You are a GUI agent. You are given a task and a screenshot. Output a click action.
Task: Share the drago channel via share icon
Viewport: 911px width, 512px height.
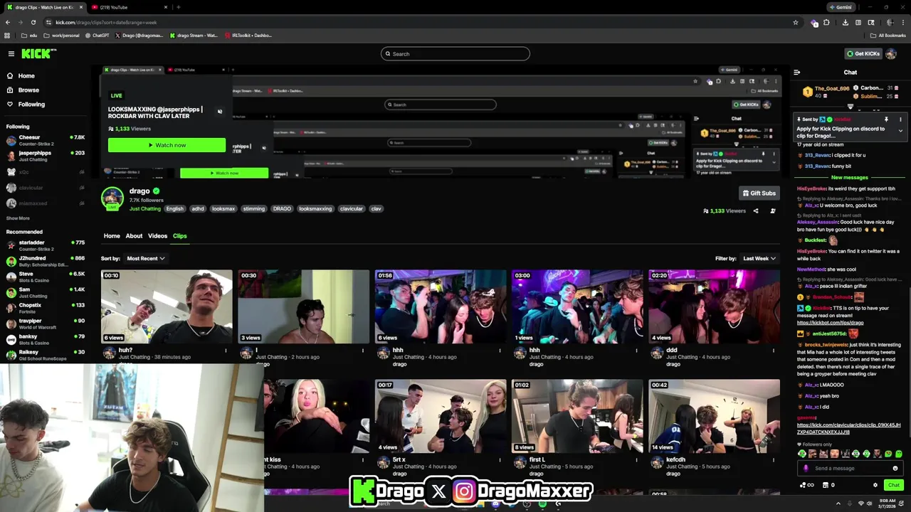756,211
